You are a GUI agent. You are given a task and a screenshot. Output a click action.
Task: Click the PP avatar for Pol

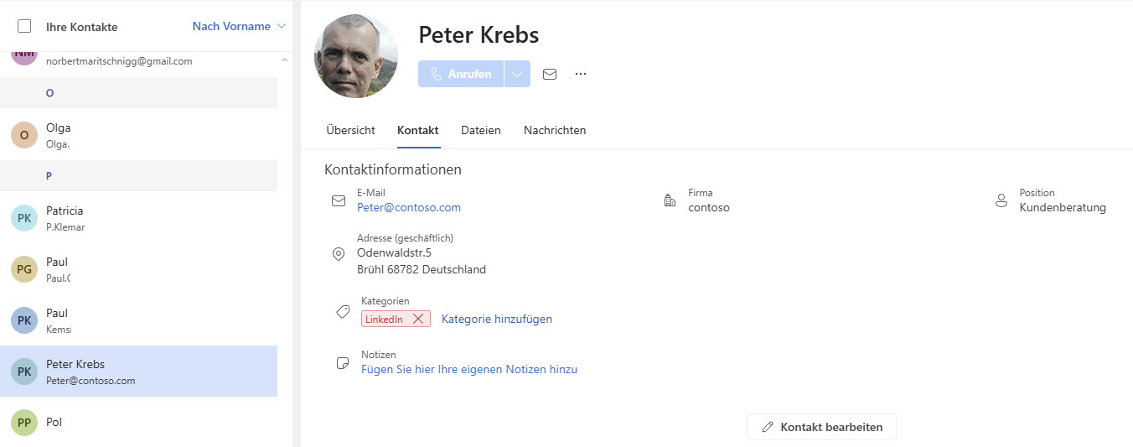click(24, 423)
